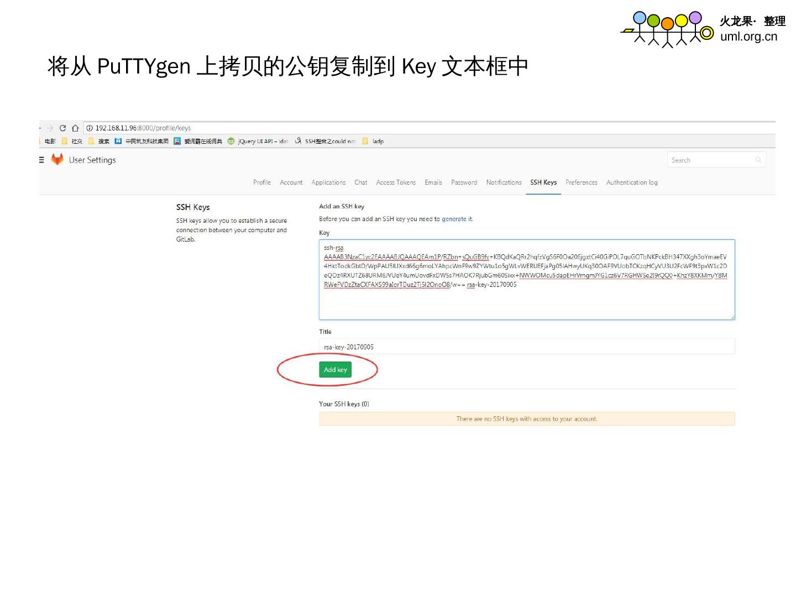Image resolution: width=796 pixels, height=597 pixels.
Task: Open the Preferences tab
Action: (582, 182)
